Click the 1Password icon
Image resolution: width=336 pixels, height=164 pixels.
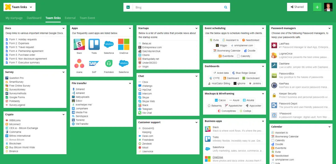[274, 115]
